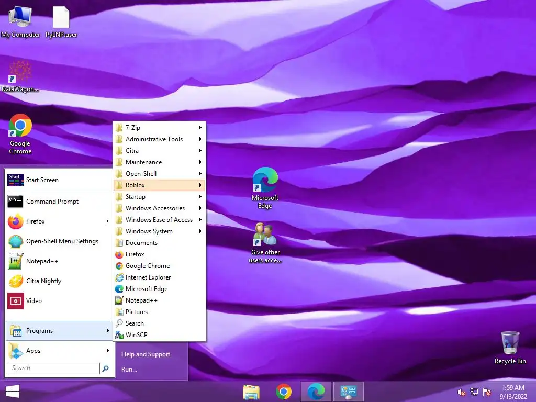Click the start menu search magnifier
The image size is (536, 402).
[106, 368]
